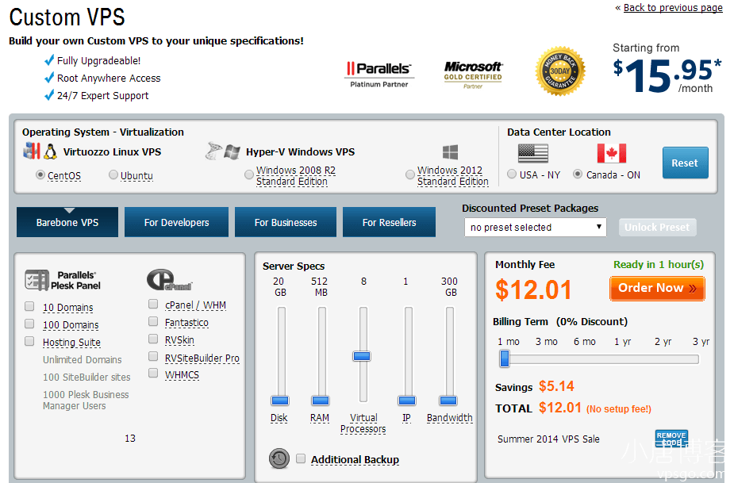Click the '300 GB' bandwidth value
The image size is (734, 483).
coord(449,287)
